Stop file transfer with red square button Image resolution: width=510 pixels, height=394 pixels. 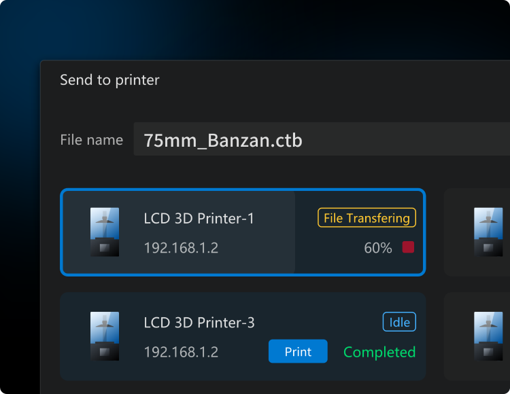408,247
